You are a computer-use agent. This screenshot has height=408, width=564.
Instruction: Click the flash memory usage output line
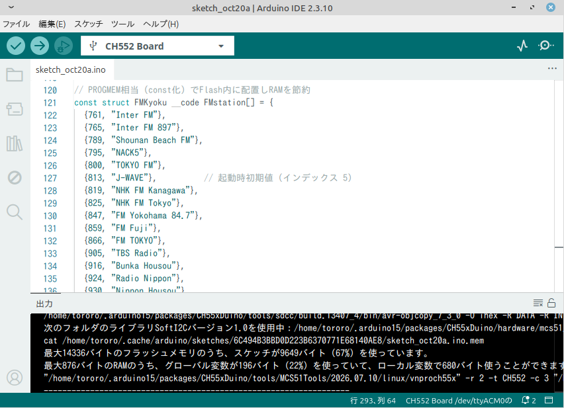pos(236,353)
